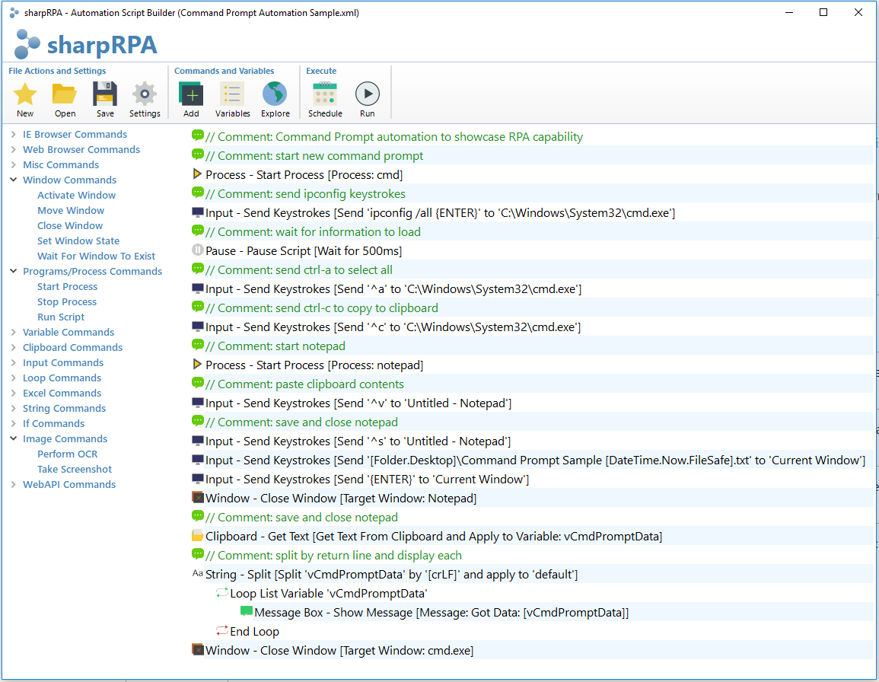
Task: Select Run Script command
Action: point(61,317)
